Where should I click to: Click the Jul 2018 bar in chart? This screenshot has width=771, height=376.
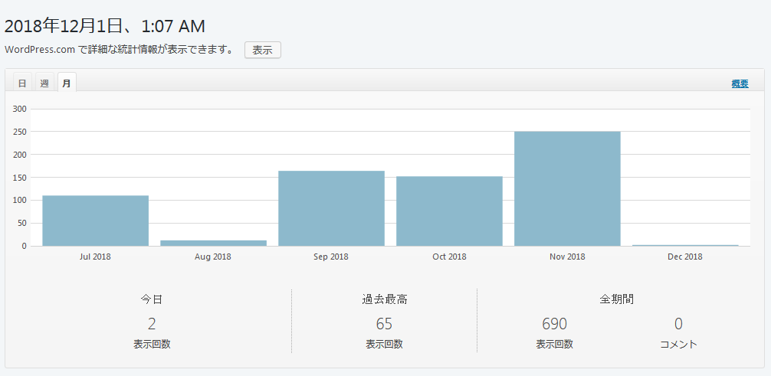95,221
